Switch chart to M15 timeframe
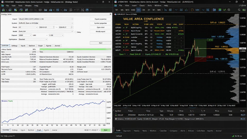This screenshot has height=139, width=247. [127, 10]
